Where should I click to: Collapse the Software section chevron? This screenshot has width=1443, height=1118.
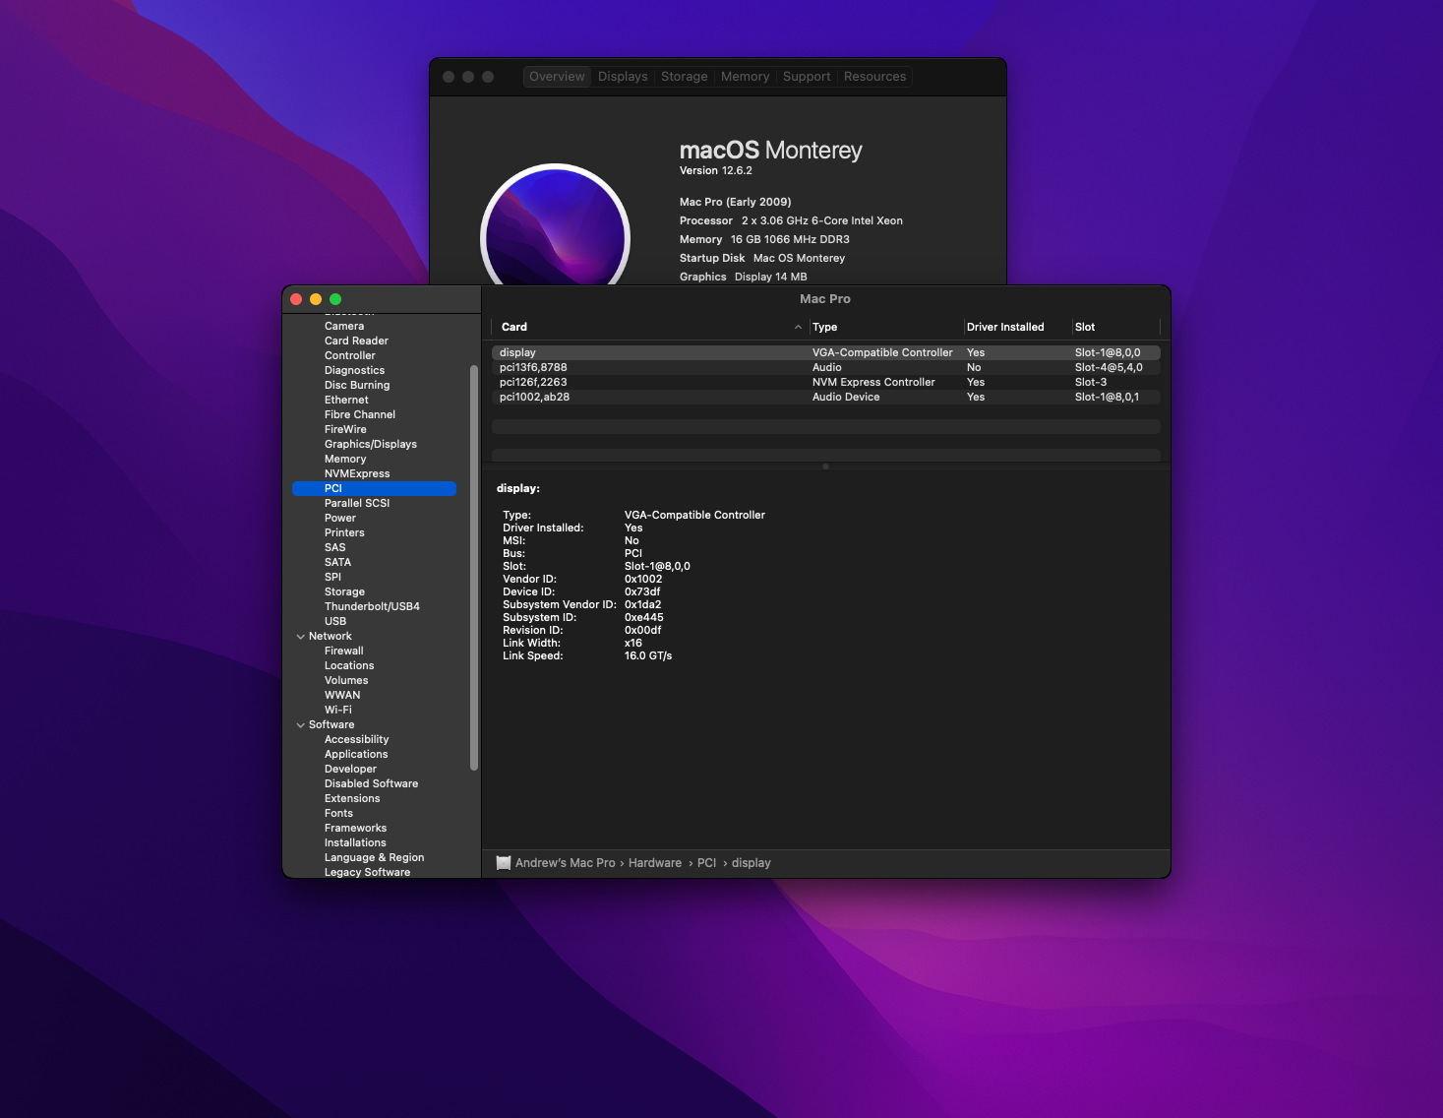(x=301, y=725)
